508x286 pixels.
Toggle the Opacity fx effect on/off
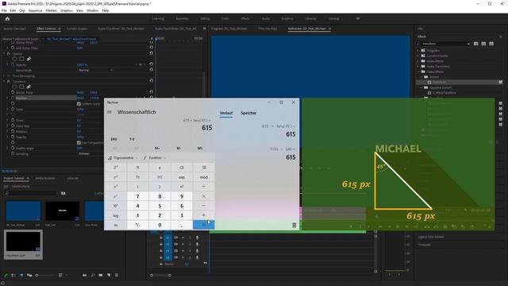9,53
